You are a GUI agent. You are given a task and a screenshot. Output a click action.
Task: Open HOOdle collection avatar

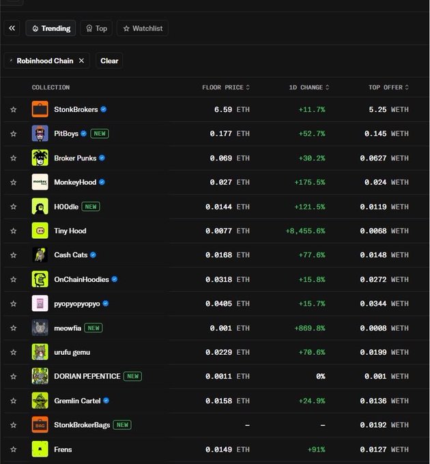pyautogui.click(x=40, y=206)
